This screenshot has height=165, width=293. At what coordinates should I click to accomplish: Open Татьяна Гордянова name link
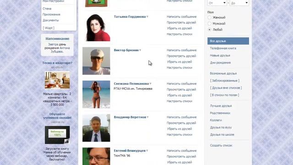(x=130, y=16)
